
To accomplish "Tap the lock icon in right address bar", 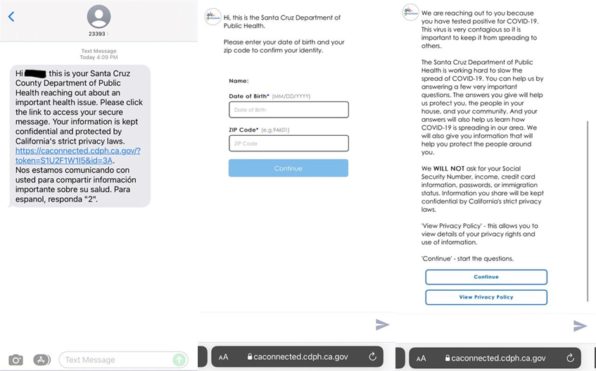I will coord(448,358).
